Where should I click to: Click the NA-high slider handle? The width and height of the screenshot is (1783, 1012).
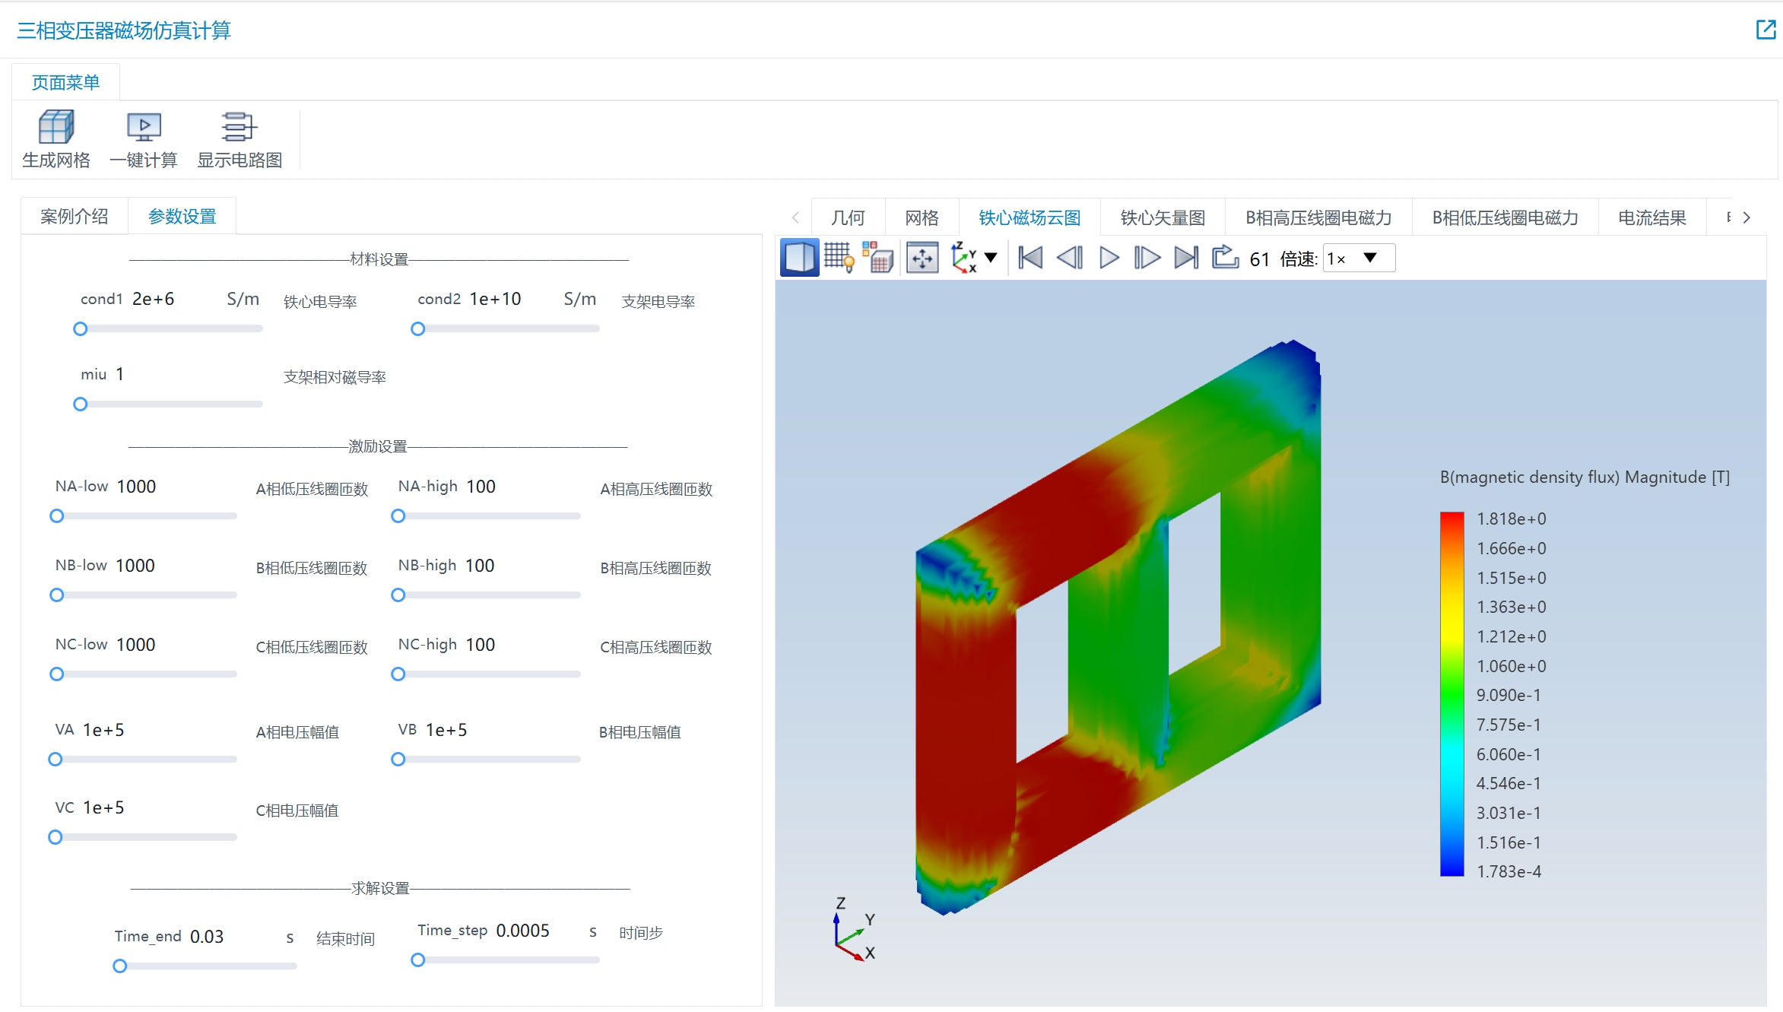(x=398, y=516)
